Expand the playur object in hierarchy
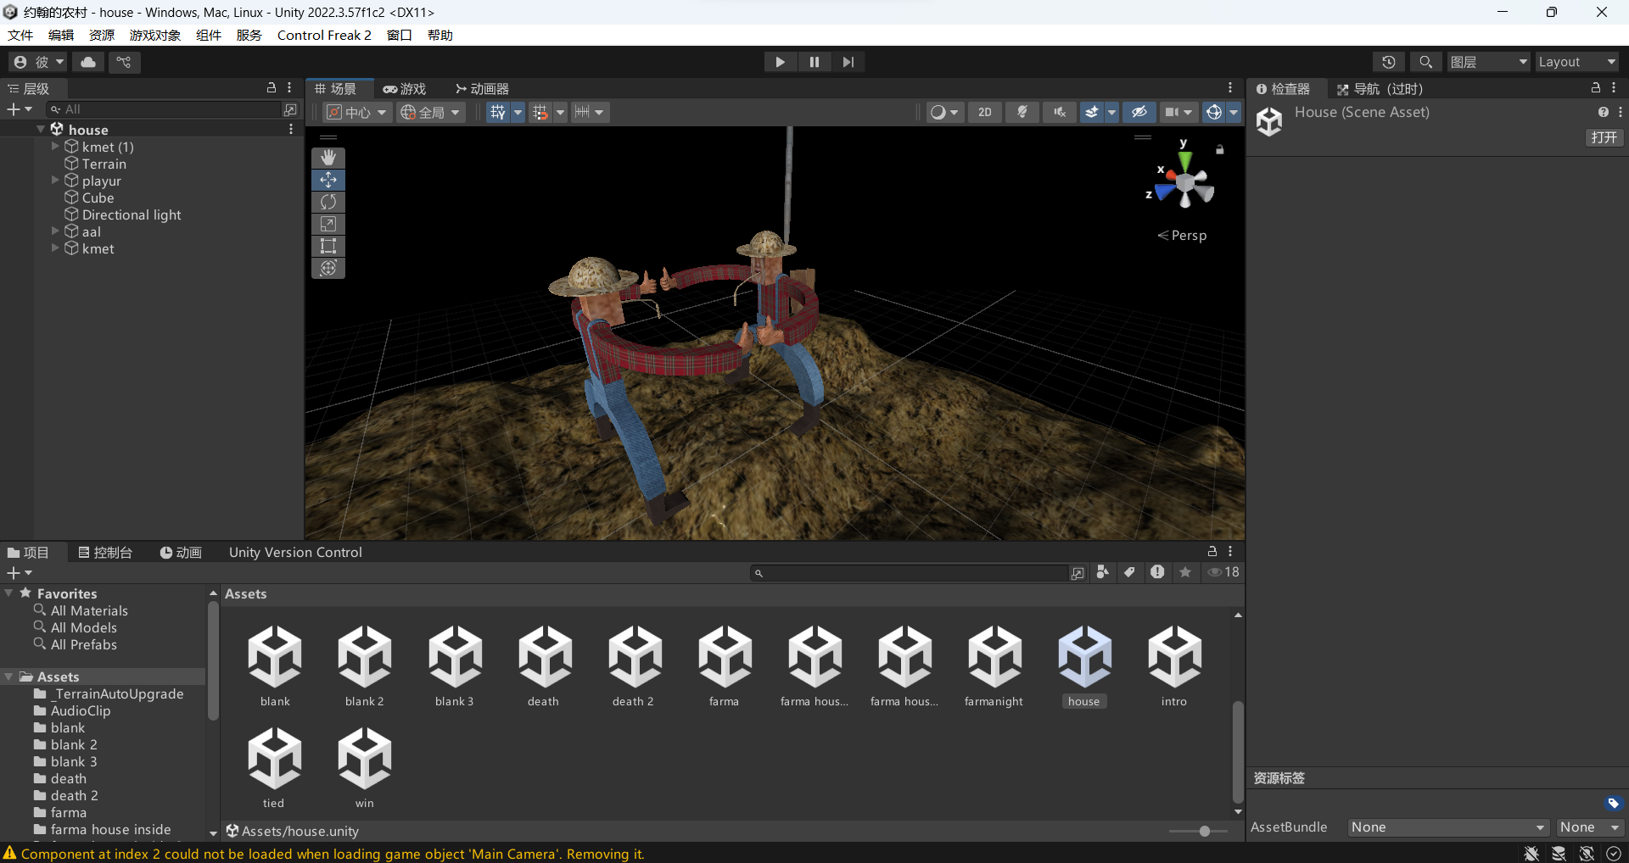The image size is (1629, 863). tap(56, 181)
